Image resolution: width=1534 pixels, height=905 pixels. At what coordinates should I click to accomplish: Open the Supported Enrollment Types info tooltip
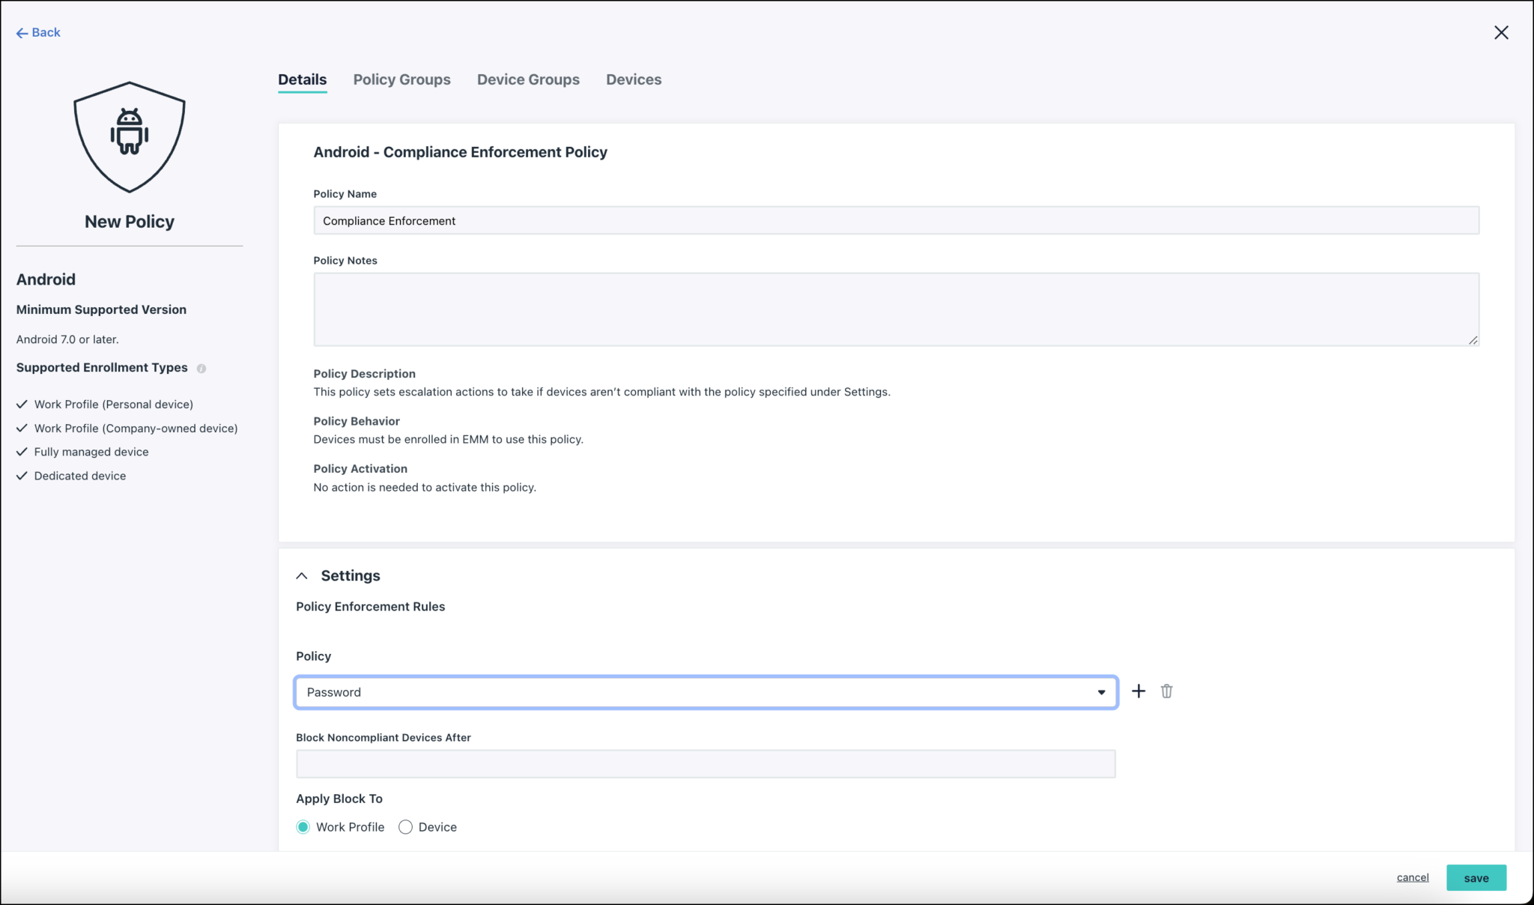pyautogui.click(x=202, y=368)
